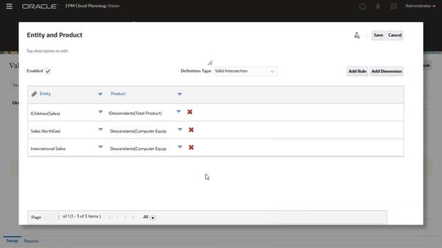Click the Oracle logo
The image size is (442, 248).
point(39,6)
